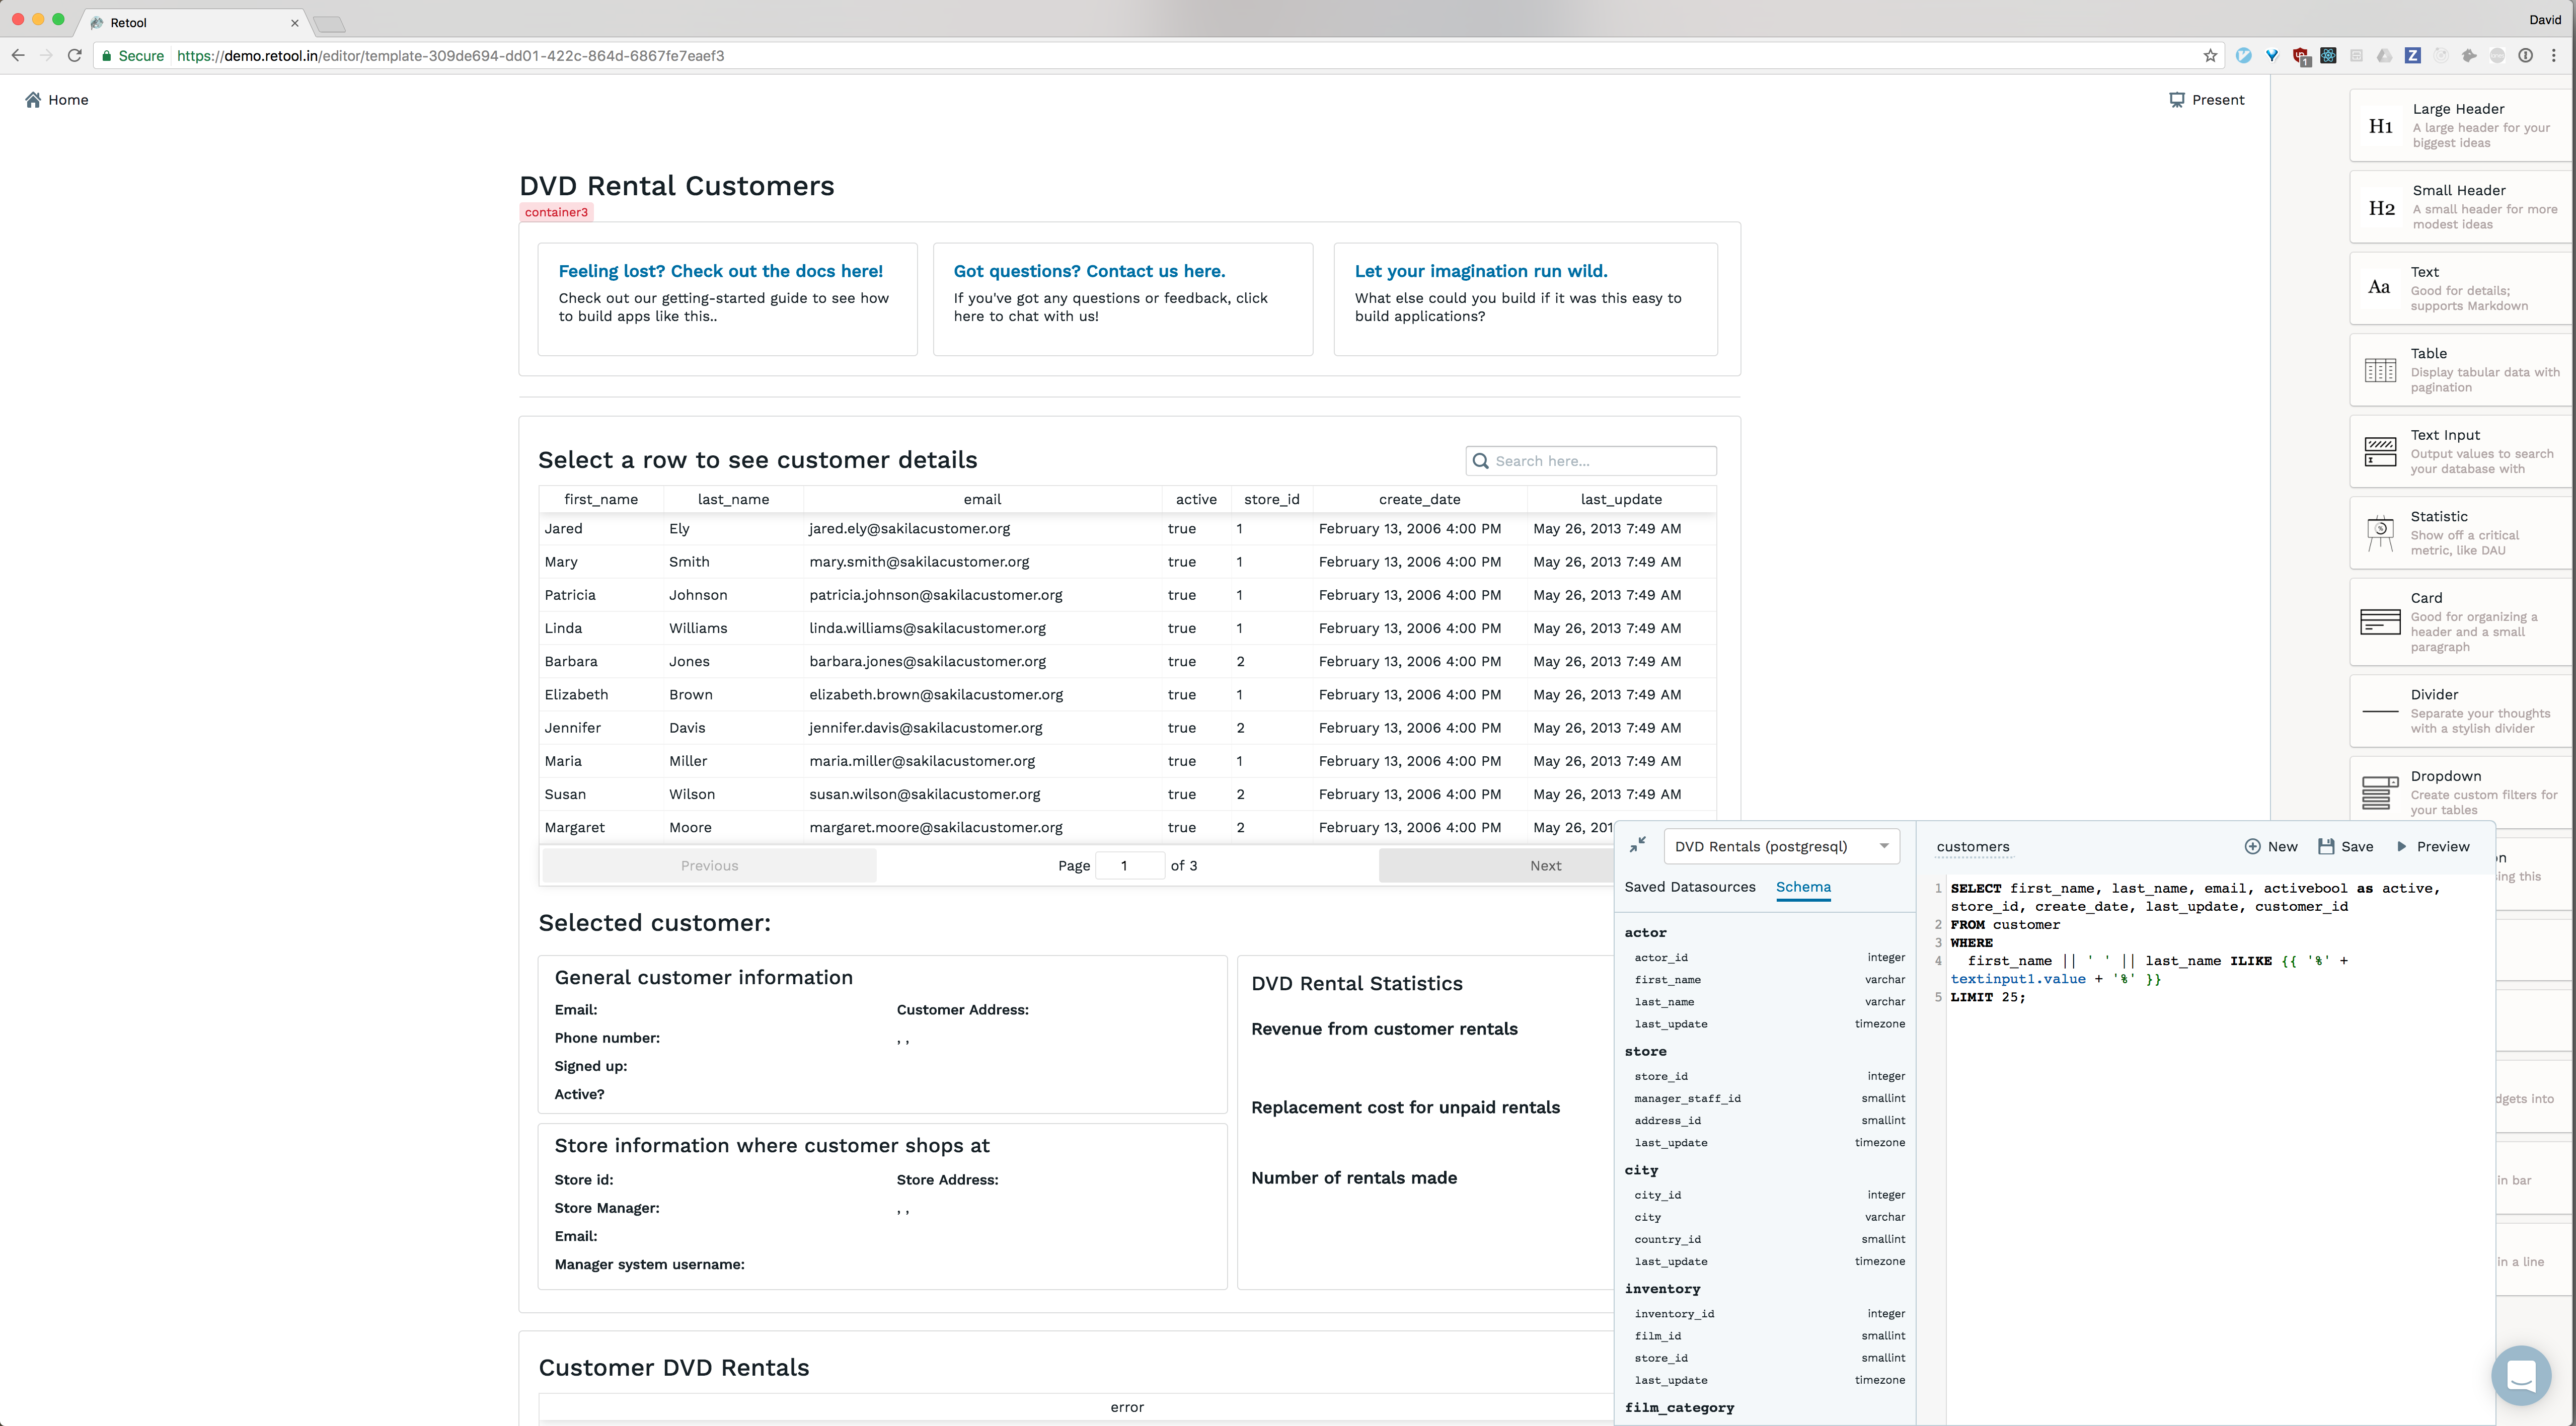Click the Present screen icon
2576x1426 pixels.
pyautogui.click(x=2176, y=100)
